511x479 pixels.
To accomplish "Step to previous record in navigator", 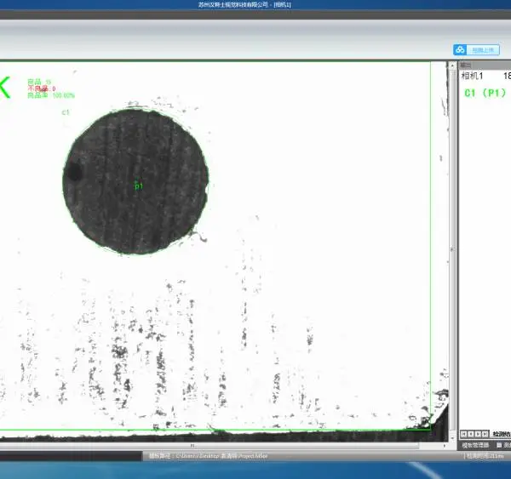I will coord(471,434).
